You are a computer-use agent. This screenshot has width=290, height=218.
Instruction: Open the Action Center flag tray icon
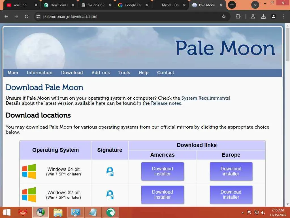(250, 213)
